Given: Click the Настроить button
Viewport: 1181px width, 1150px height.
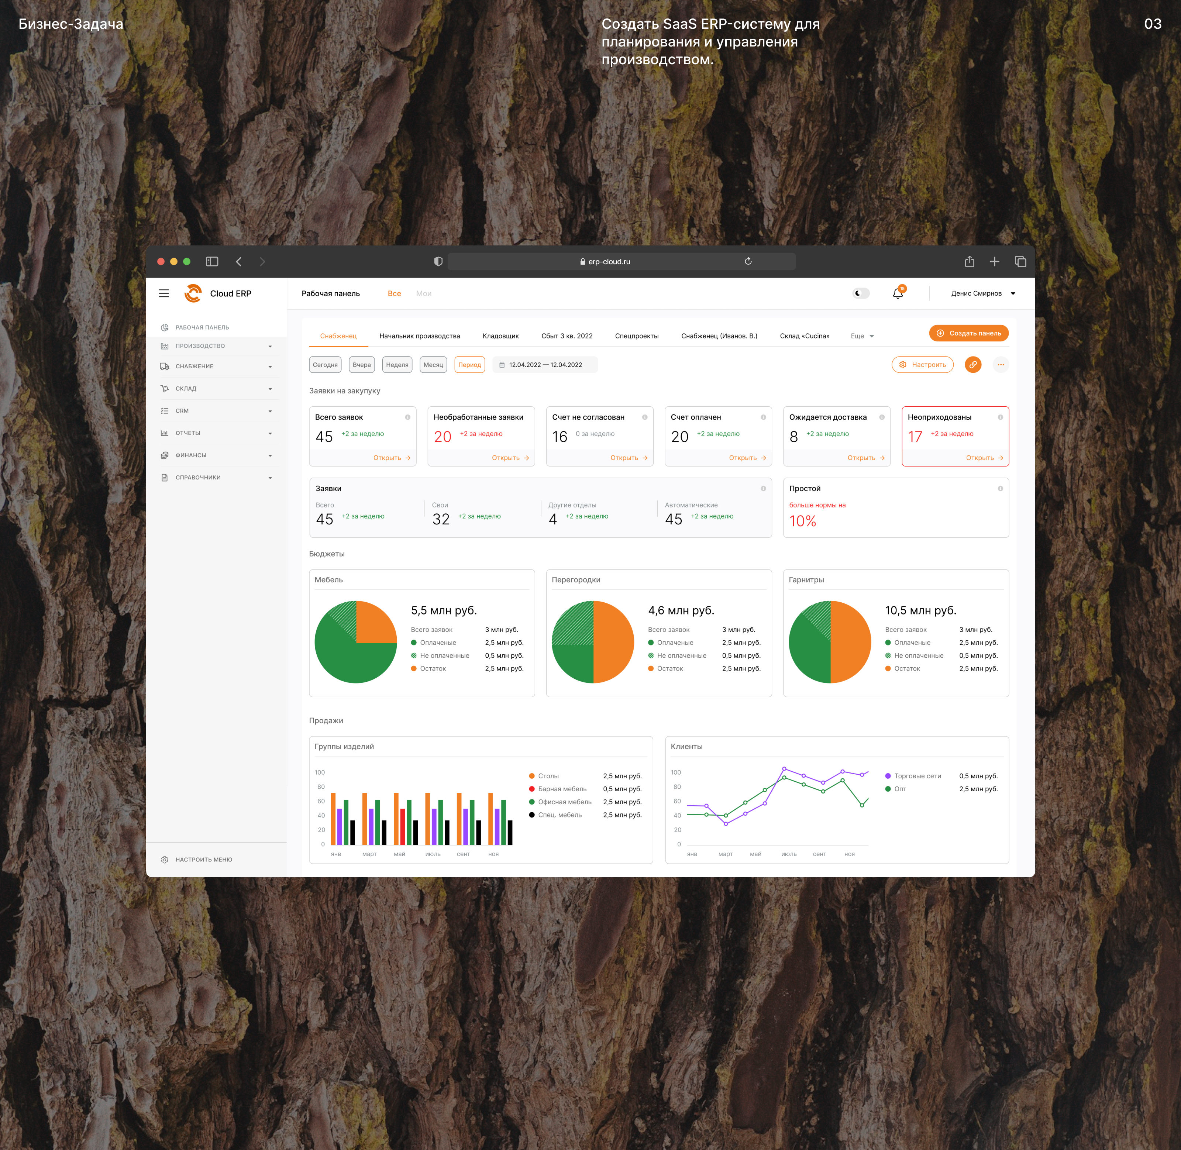Looking at the screenshot, I should [x=922, y=365].
